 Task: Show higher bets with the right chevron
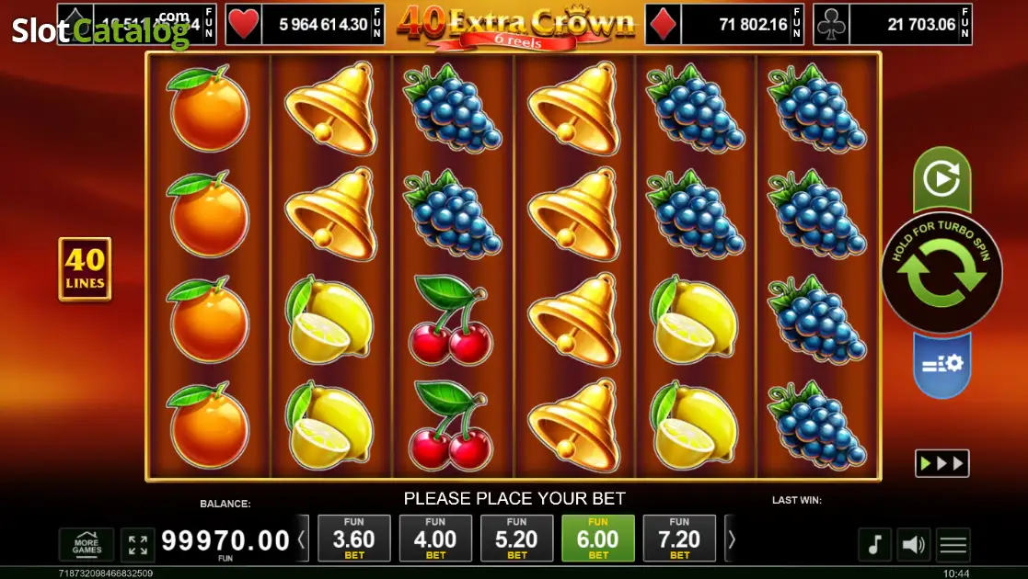tap(732, 539)
